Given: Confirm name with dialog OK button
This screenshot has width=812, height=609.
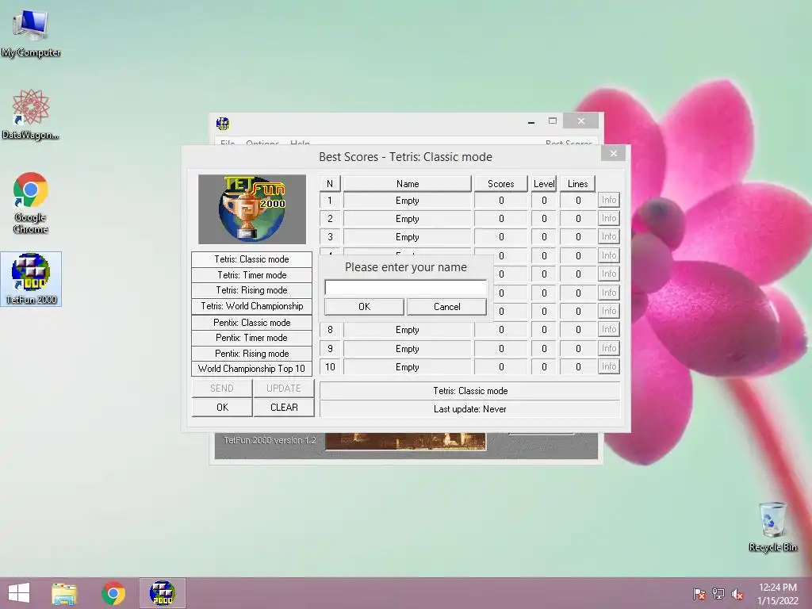Looking at the screenshot, I should 364,307.
